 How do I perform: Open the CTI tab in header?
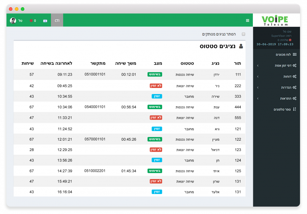57,20
